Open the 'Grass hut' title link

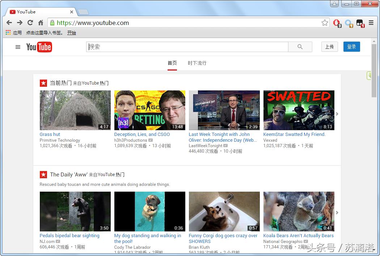coord(50,135)
